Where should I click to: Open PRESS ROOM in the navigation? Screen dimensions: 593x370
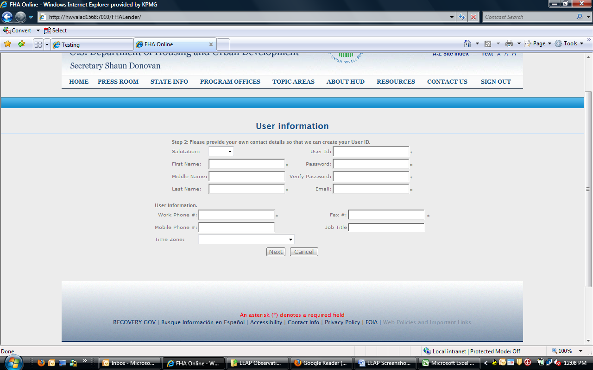point(118,82)
